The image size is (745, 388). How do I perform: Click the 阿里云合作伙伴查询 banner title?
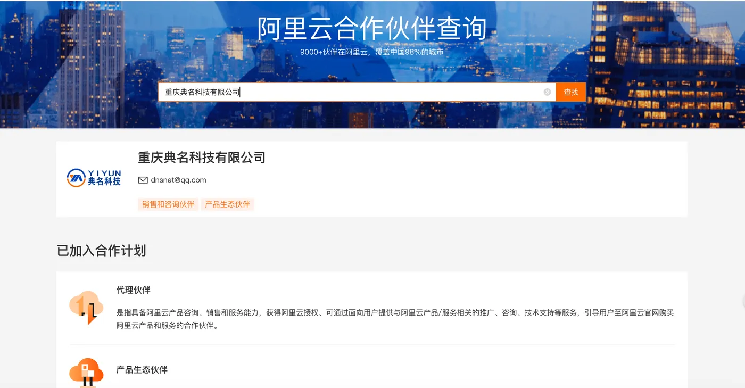pos(372,28)
